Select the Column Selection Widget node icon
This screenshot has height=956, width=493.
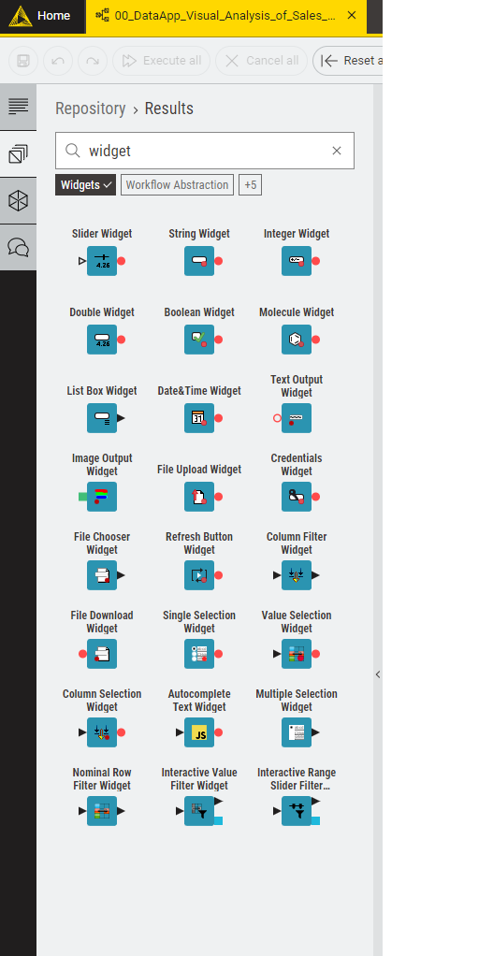(102, 732)
